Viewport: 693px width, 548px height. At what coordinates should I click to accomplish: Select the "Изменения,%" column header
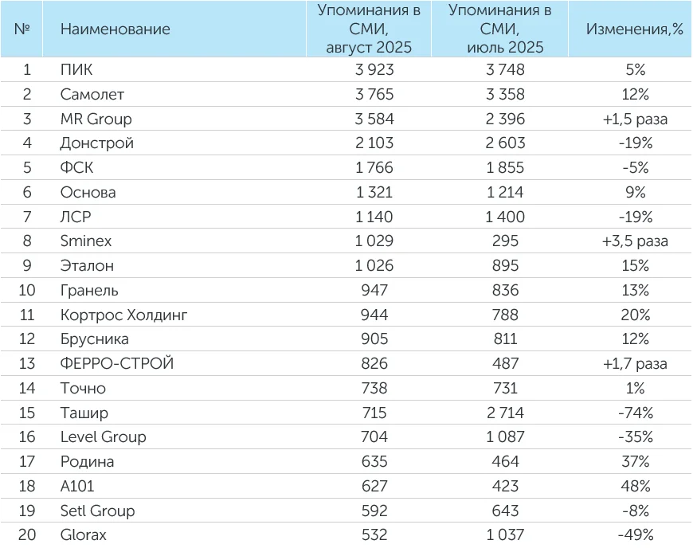(x=635, y=29)
